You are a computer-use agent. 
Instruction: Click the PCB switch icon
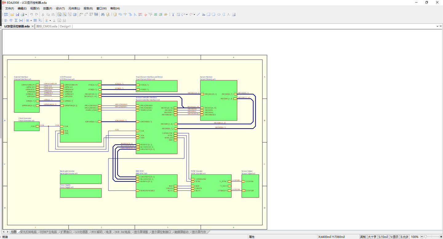coord(6,14)
